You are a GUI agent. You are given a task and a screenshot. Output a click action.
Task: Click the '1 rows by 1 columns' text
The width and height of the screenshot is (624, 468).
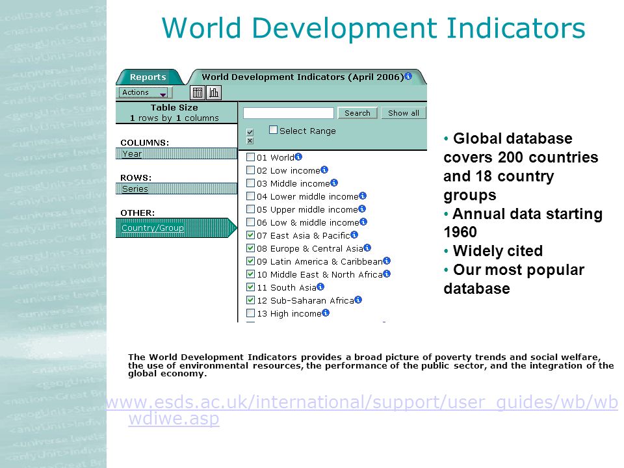[174, 118]
